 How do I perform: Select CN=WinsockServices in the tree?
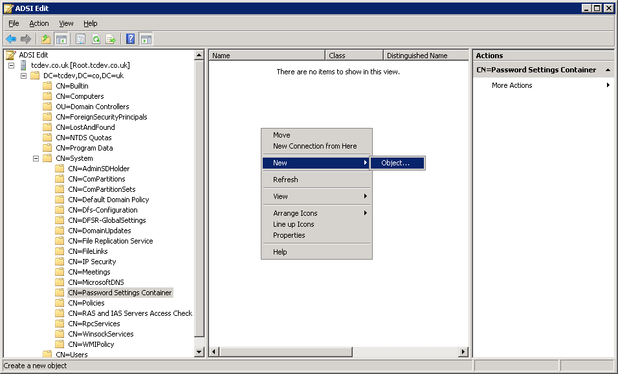click(100, 334)
